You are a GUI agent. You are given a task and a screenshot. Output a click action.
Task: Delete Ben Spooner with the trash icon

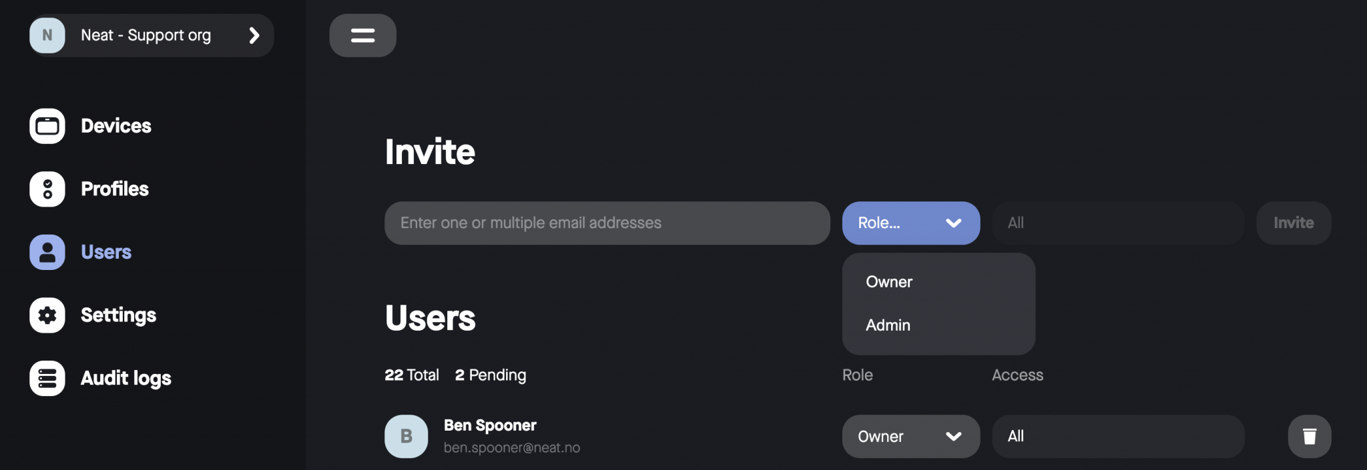click(x=1309, y=436)
